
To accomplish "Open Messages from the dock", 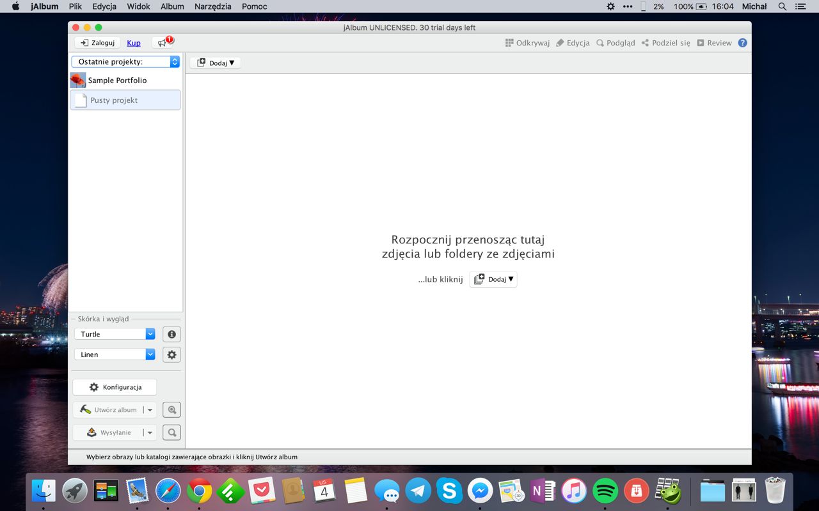I will [x=387, y=491].
